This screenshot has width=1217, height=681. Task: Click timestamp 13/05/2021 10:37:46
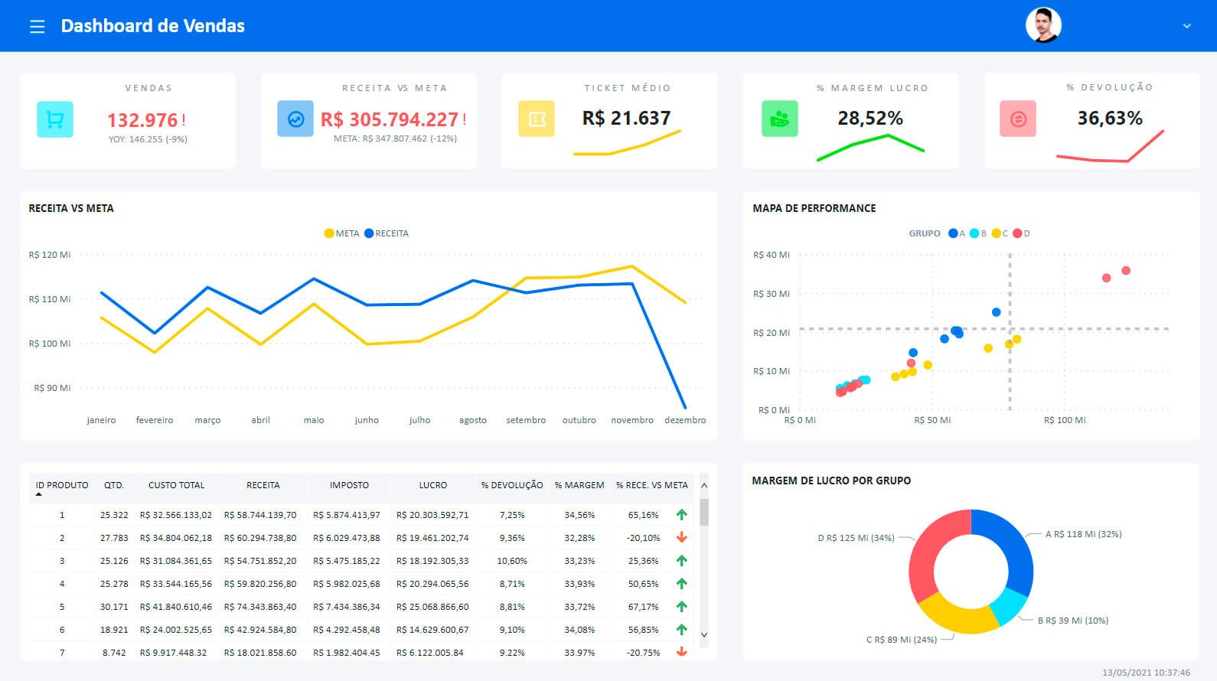(x=1146, y=673)
